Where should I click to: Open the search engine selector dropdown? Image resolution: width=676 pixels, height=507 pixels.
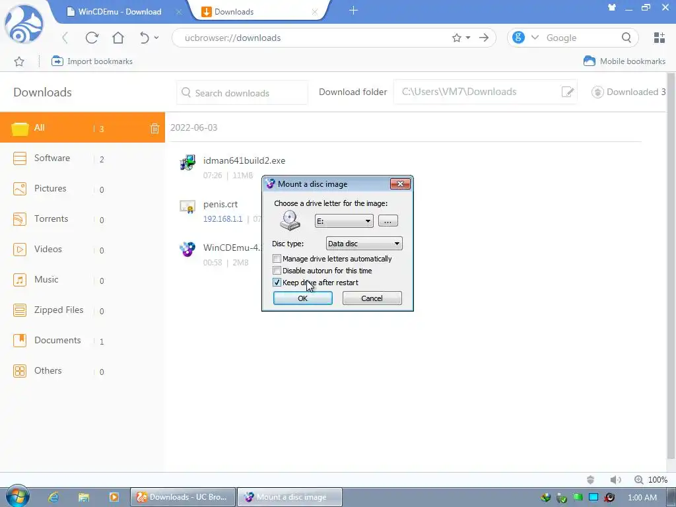click(535, 38)
